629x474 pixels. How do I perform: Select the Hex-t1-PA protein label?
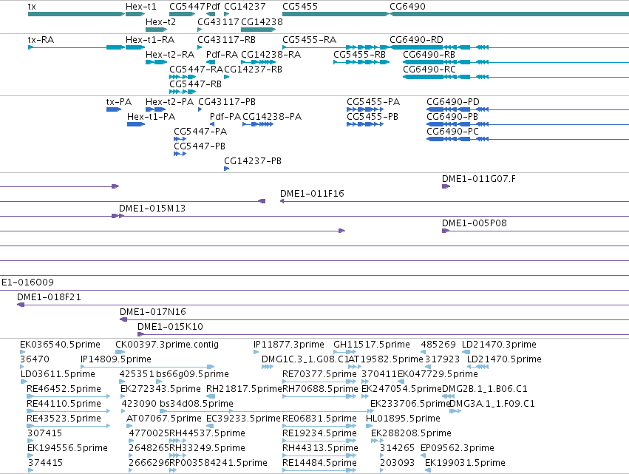tap(152, 117)
